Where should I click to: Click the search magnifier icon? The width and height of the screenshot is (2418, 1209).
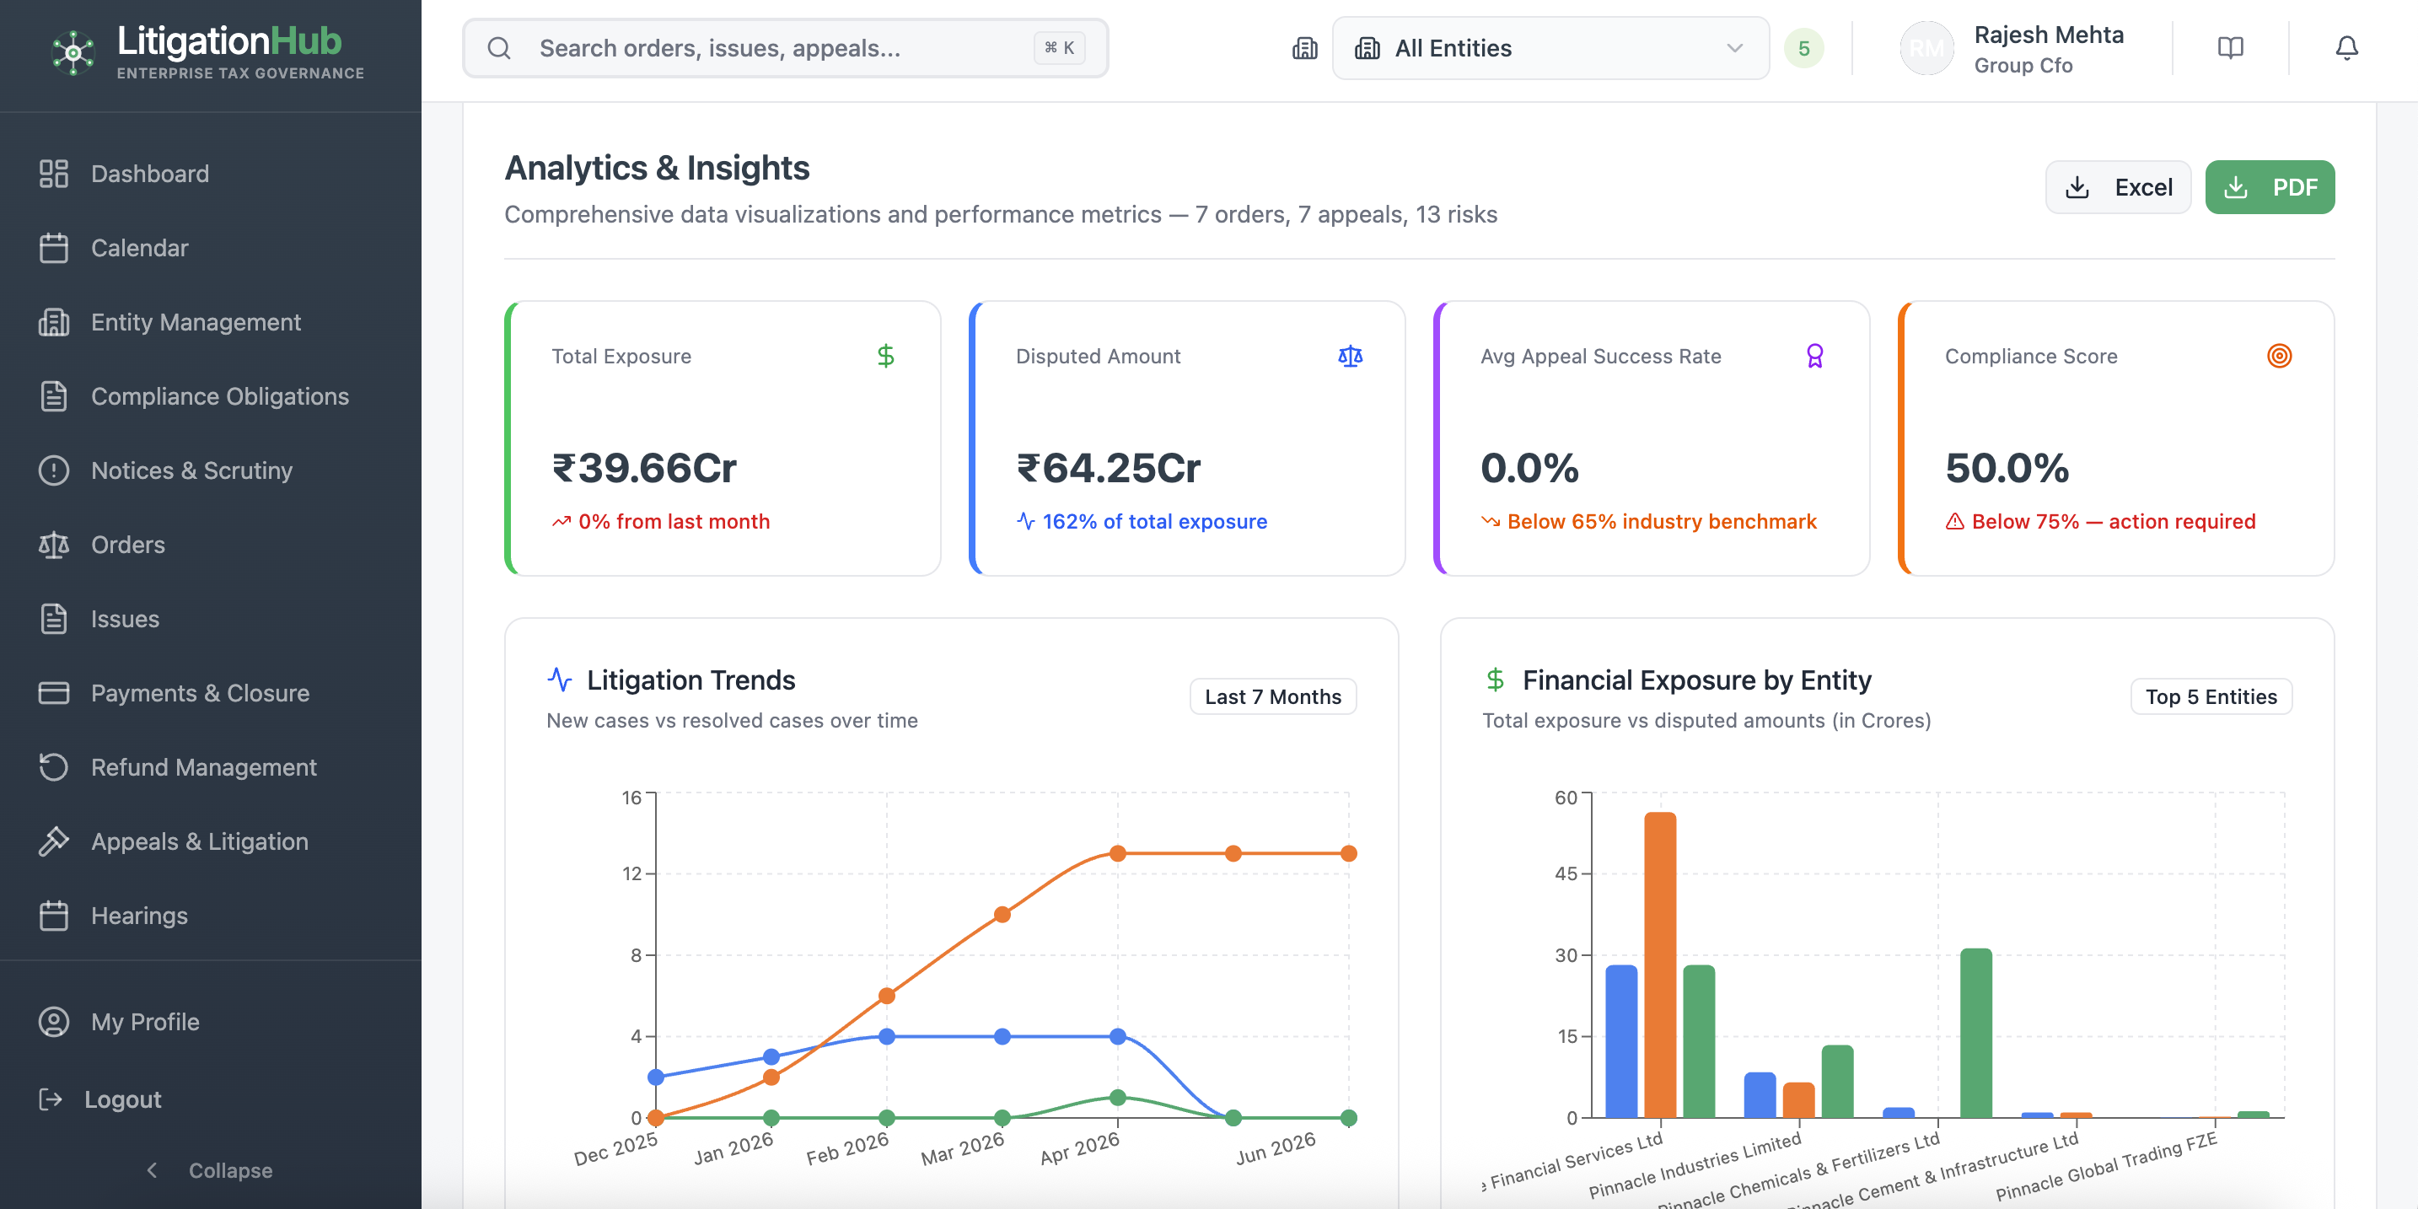point(499,48)
